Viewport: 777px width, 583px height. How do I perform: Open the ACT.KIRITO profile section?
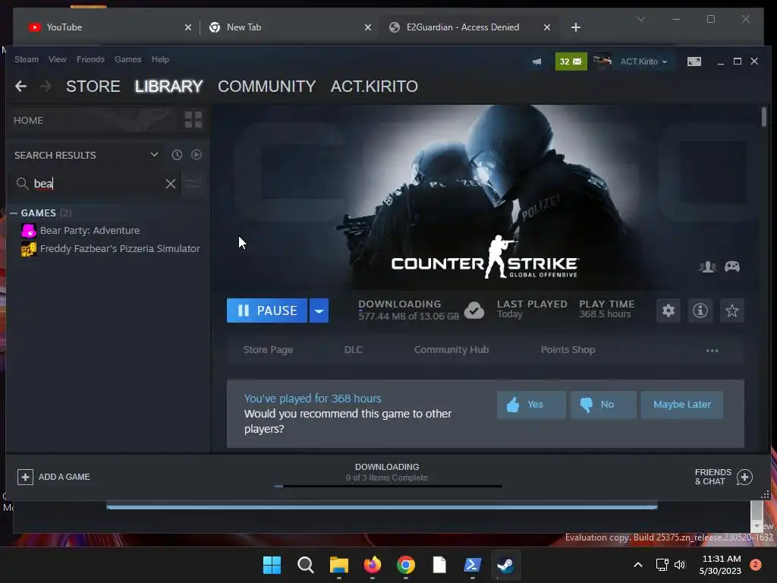point(374,87)
